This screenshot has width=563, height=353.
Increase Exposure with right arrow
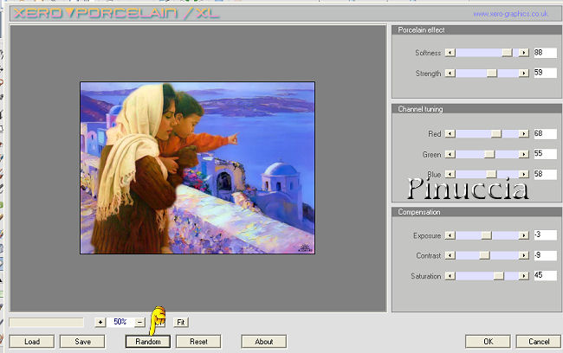[524, 235]
